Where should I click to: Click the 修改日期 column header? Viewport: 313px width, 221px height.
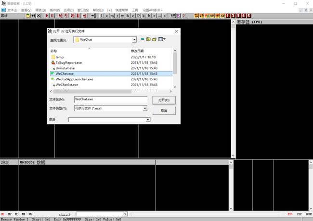point(151,51)
